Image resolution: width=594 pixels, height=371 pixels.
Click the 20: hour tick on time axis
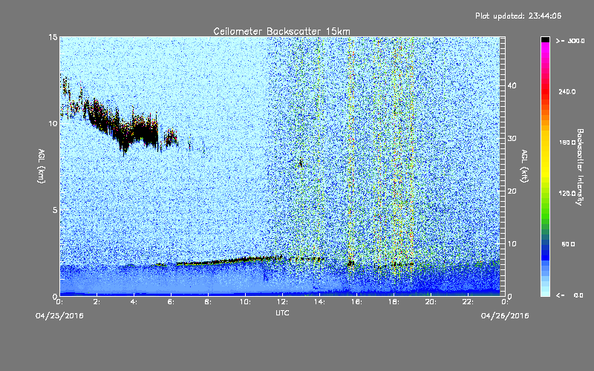coord(431,302)
